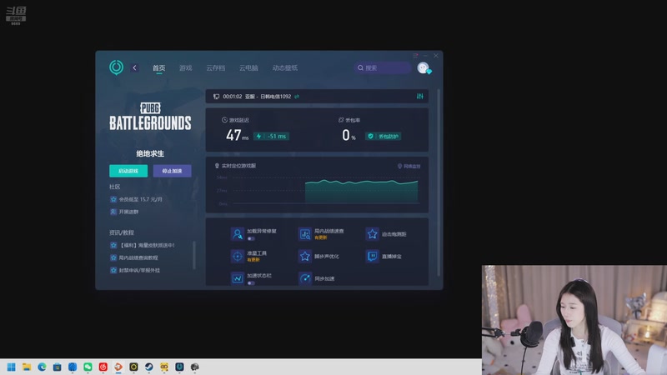Click the left sidebar news scrollbar
The image size is (667, 375).
(x=194, y=255)
